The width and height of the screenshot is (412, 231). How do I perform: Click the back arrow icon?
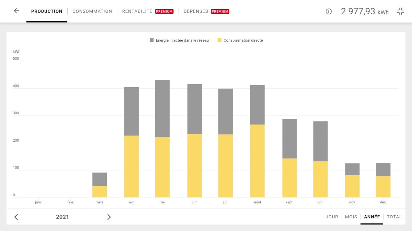pos(16,11)
